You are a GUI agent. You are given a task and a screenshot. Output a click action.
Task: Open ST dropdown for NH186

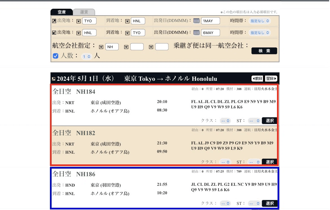(254, 204)
